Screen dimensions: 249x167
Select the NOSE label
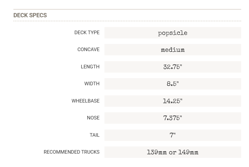point(93,118)
